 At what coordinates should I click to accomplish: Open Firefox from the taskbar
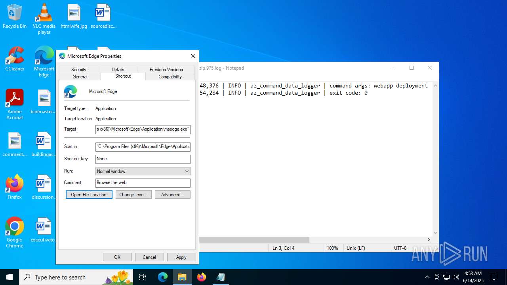point(201,277)
